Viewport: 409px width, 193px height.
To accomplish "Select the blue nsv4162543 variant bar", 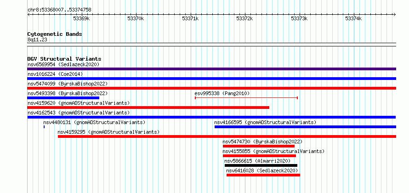I will (x=211, y=117).
